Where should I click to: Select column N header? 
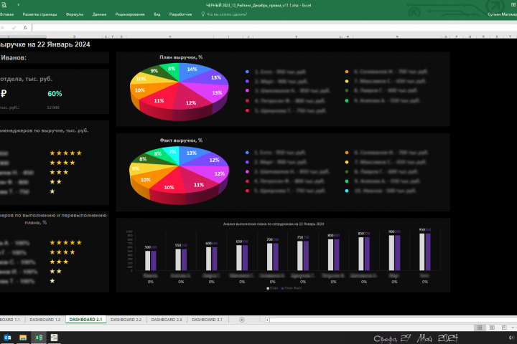tap(397, 37)
